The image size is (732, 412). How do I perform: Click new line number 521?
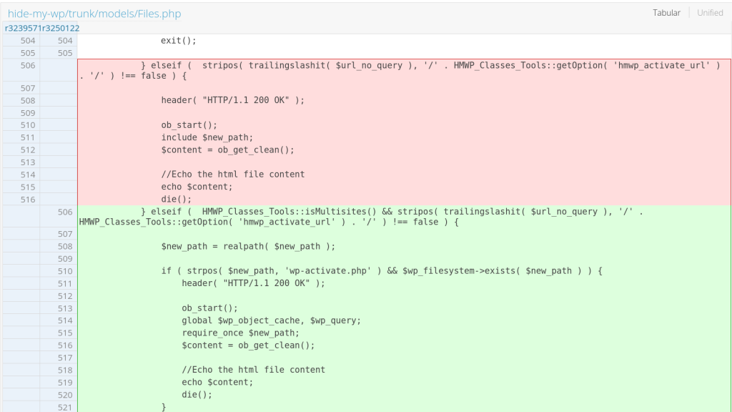pos(65,407)
